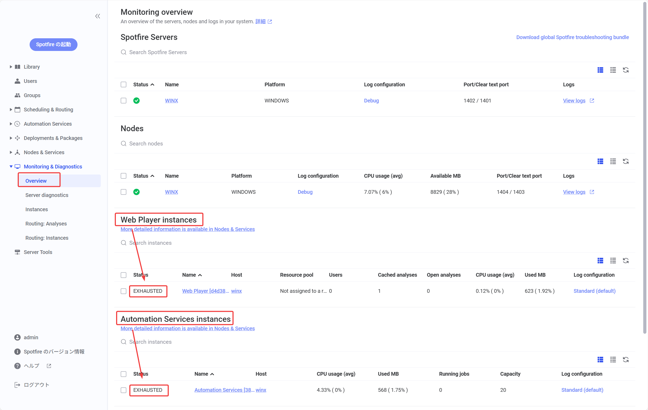Click the Scheduling & Routing calendar icon
The width and height of the screenshot is (648, 410).
pos(17,109)
